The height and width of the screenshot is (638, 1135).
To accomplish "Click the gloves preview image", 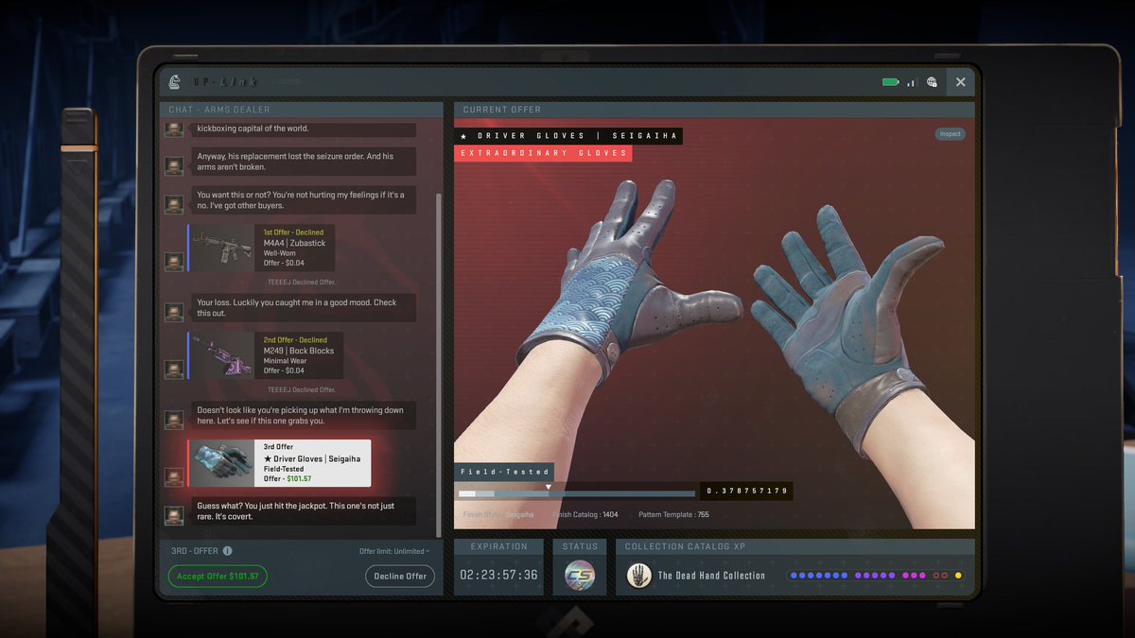I will pyautogui.click(x=714, y=321).
